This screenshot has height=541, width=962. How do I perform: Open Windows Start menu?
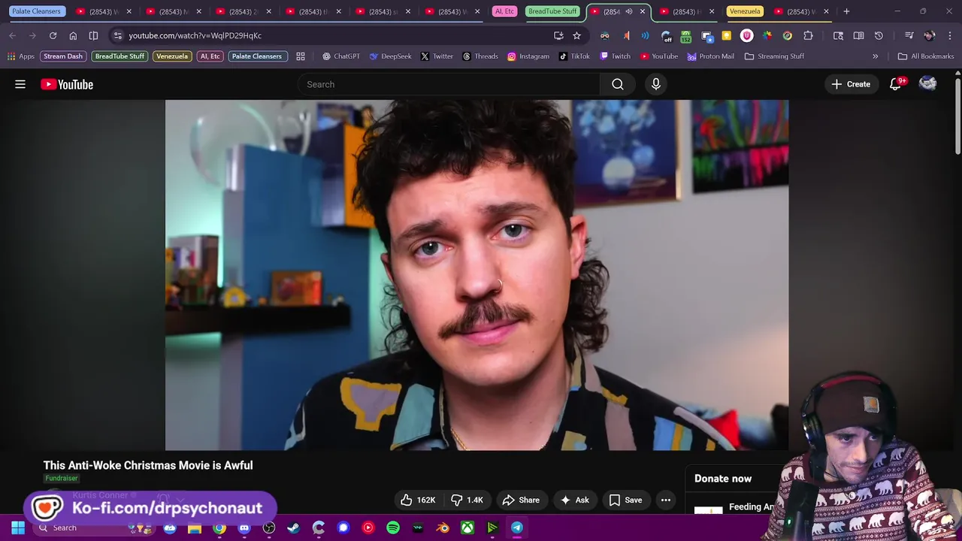pos(18,527)
